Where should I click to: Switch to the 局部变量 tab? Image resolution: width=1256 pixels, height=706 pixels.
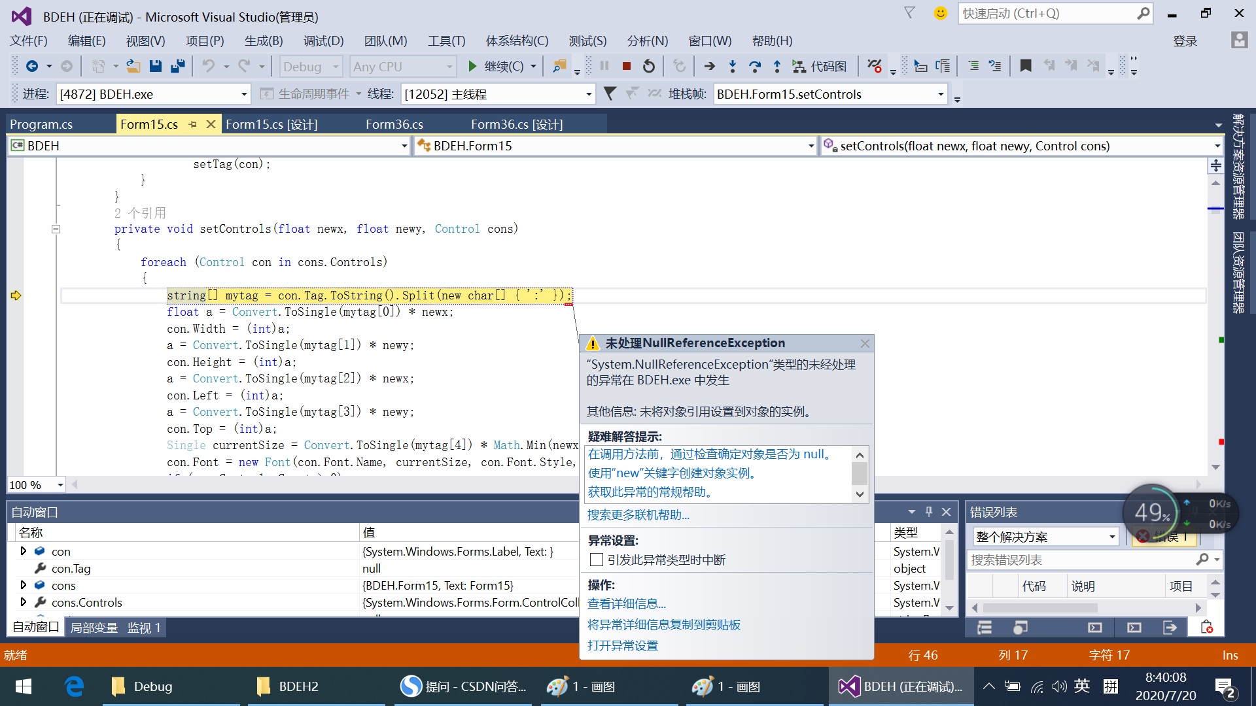point(94,628)
